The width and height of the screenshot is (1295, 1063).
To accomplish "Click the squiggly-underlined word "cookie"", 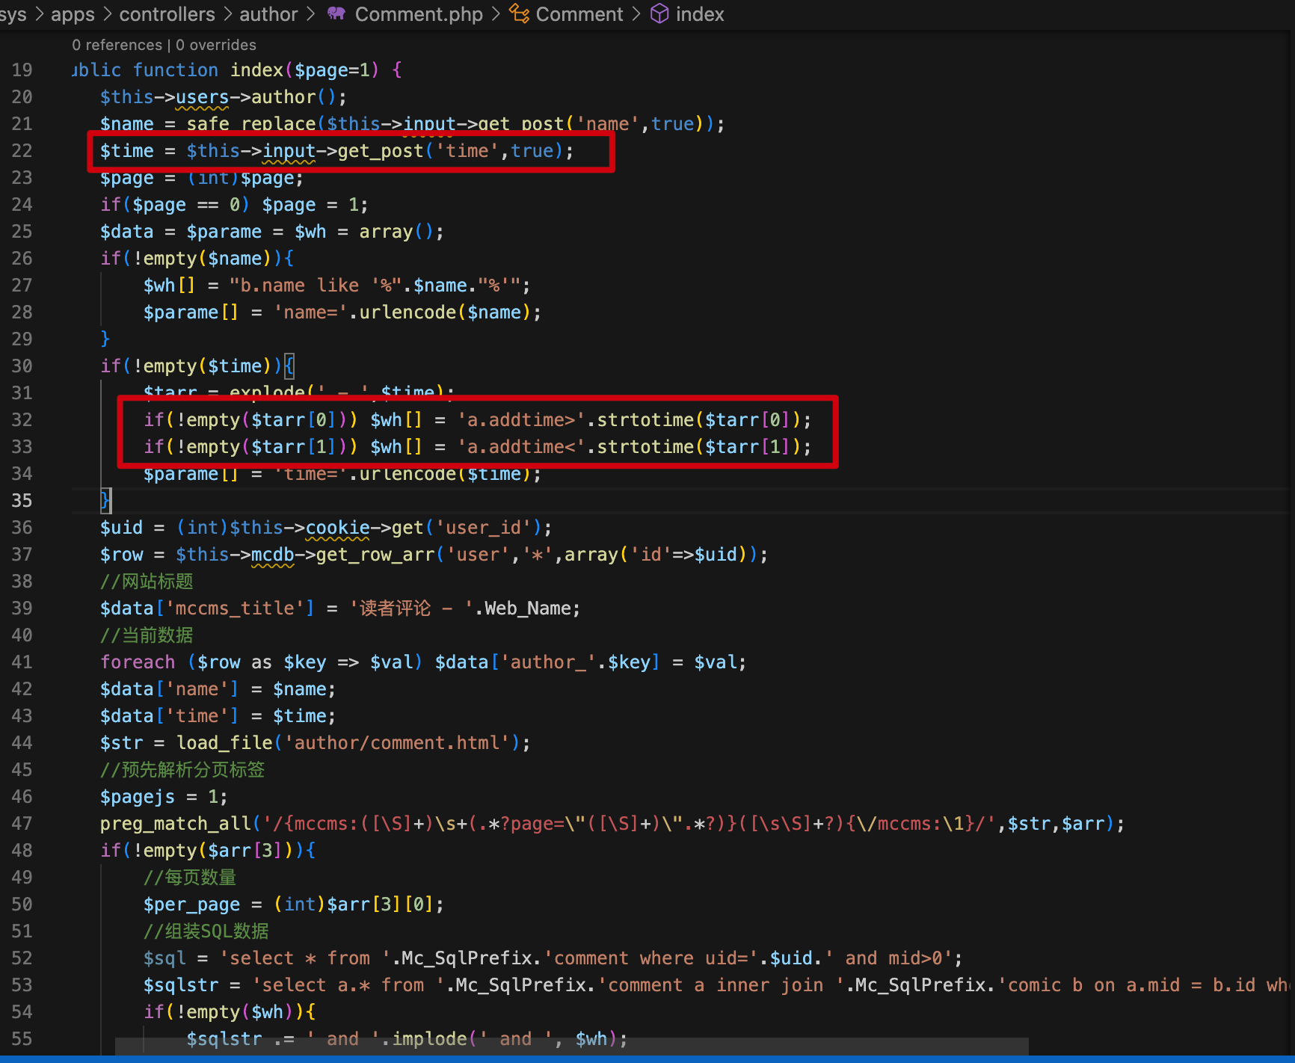I will [338, 527].
